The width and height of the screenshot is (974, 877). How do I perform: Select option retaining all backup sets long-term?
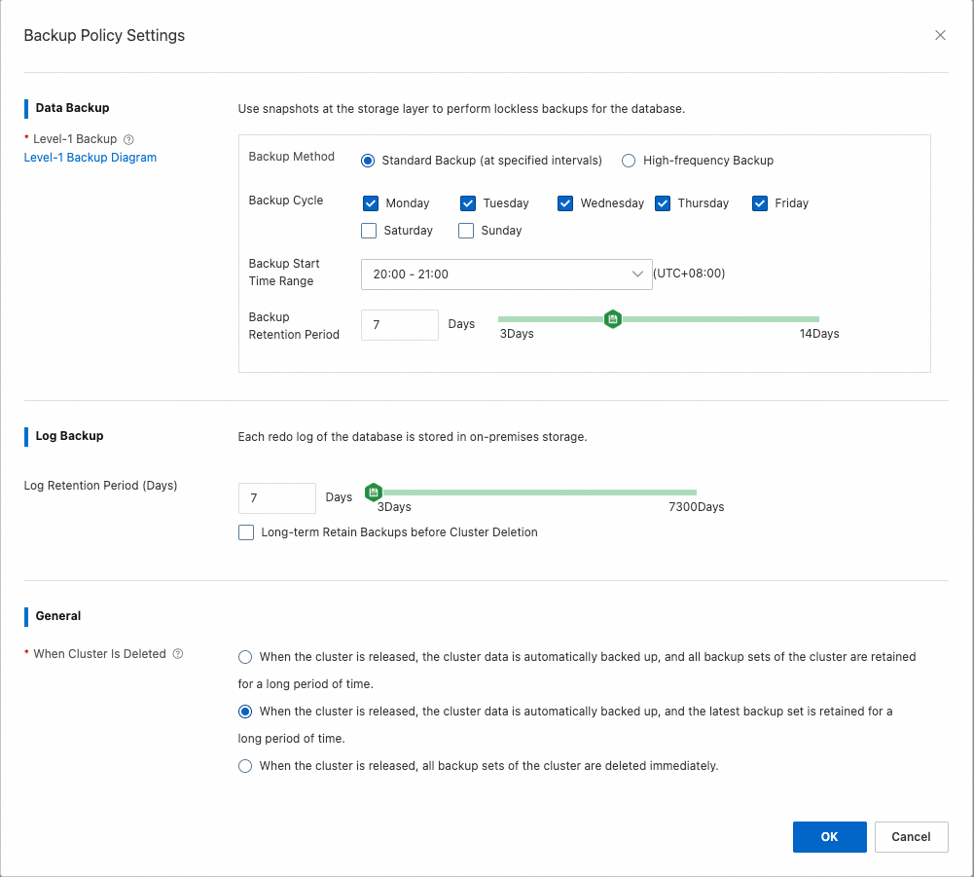click(x=245, y=657)
